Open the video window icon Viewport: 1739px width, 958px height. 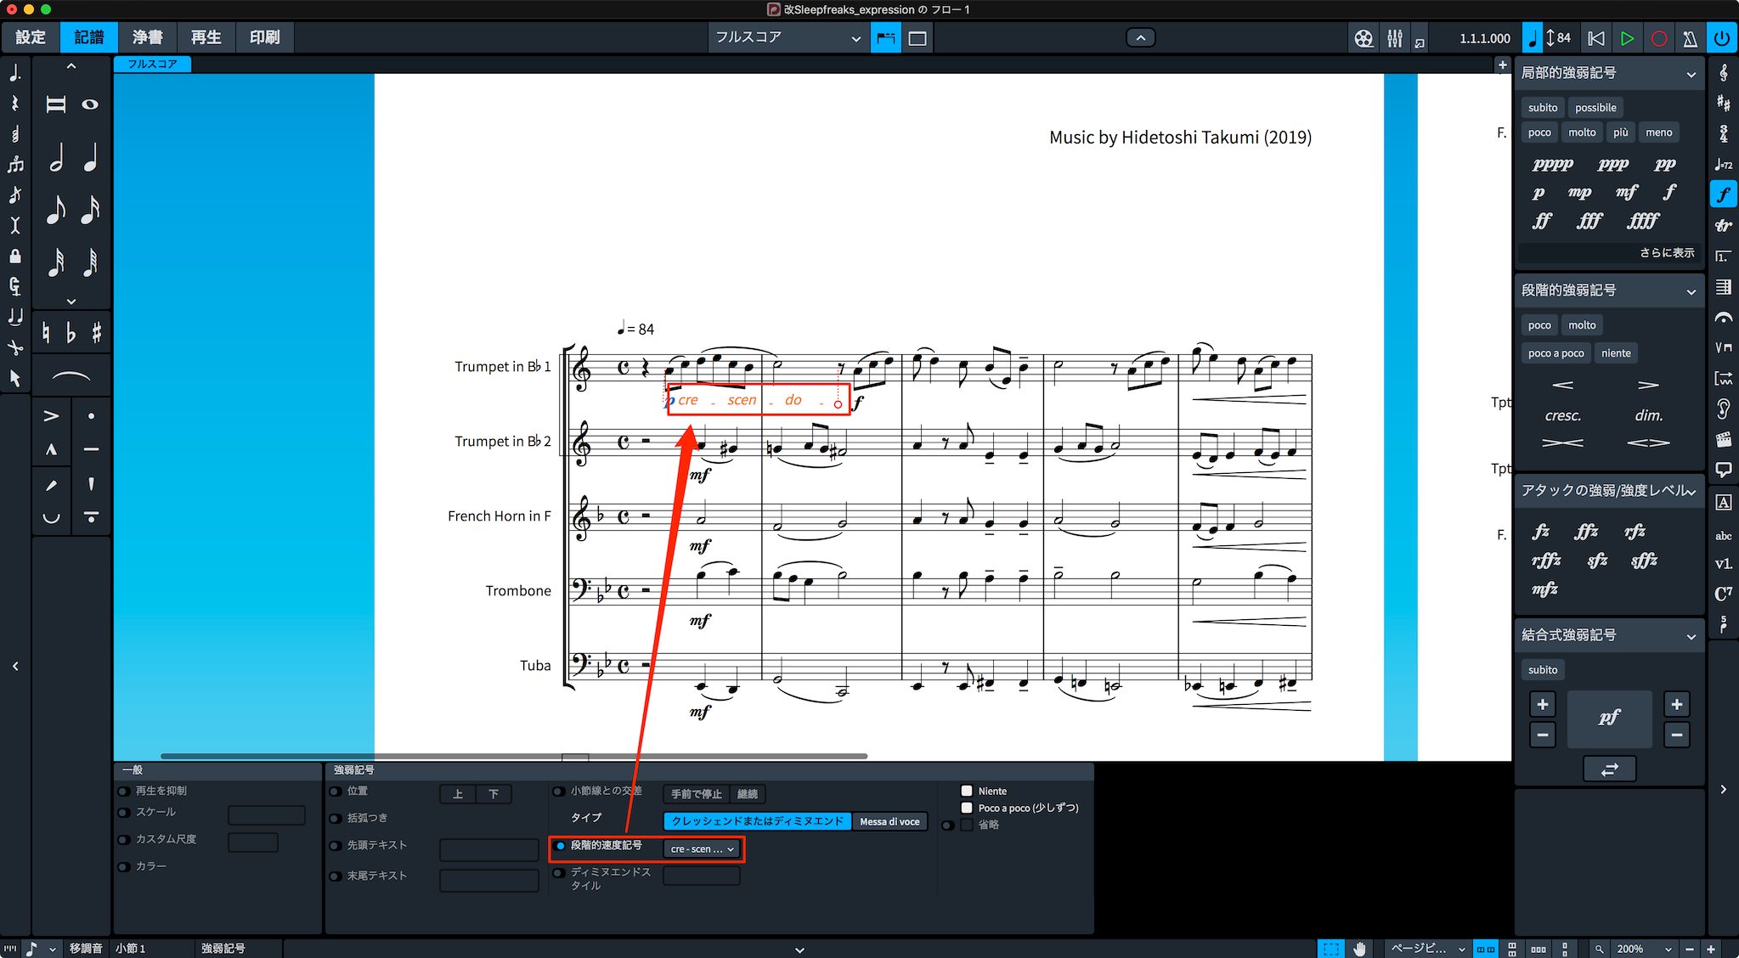[1364, 38]
